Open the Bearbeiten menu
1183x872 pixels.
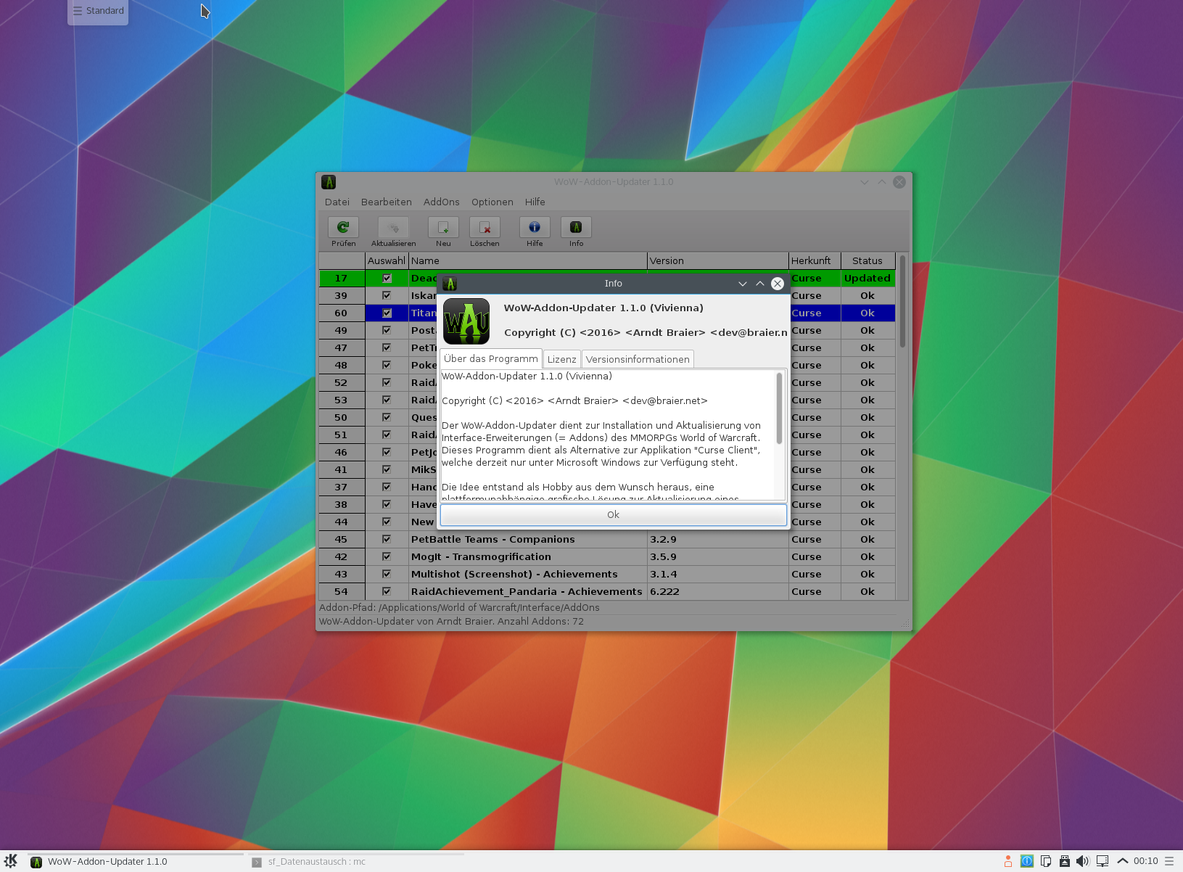pyautogui.click(x=387, y=202)
